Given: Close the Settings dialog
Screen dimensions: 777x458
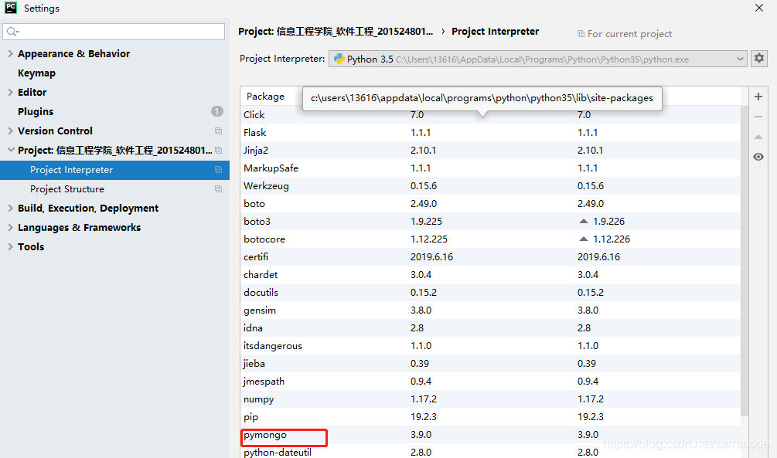Looking at the screenshot, I should (x=758, y=8).
